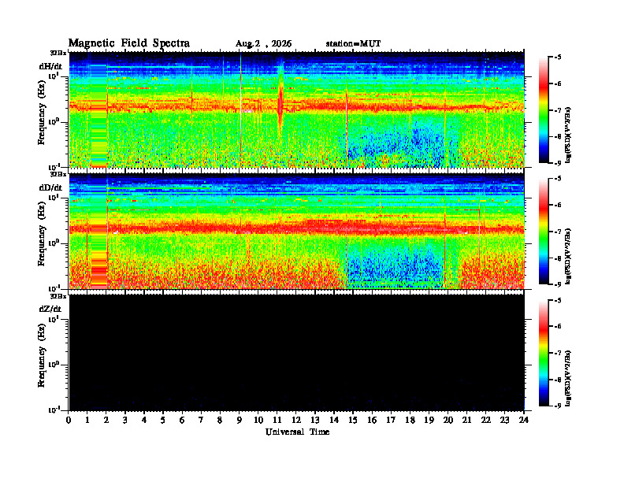Image resolution: width=624 pixels, height=482 pixels.
Task: Click the "dZ/dt" panel label
Action: (50, 309)
